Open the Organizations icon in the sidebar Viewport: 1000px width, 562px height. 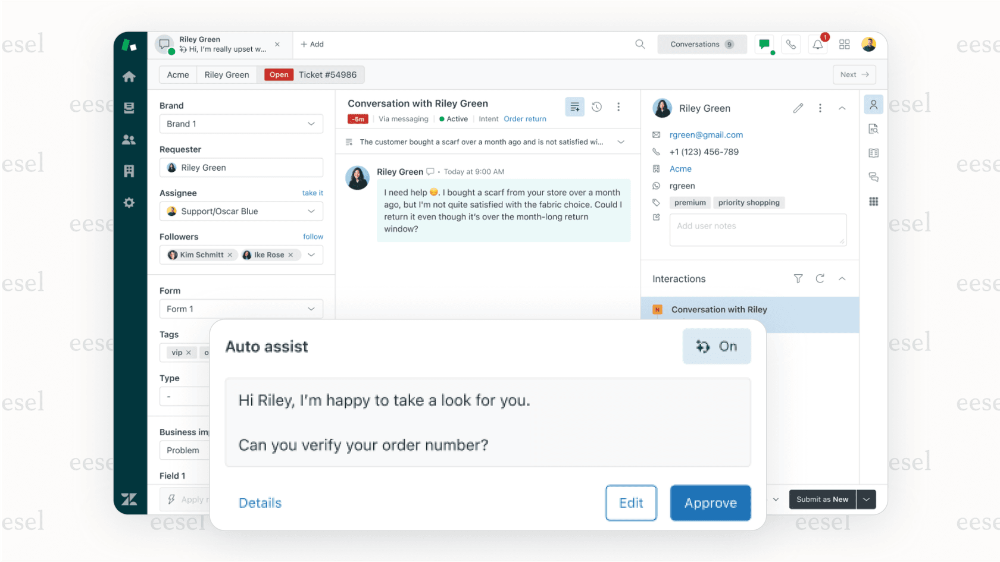pos(129,171)
